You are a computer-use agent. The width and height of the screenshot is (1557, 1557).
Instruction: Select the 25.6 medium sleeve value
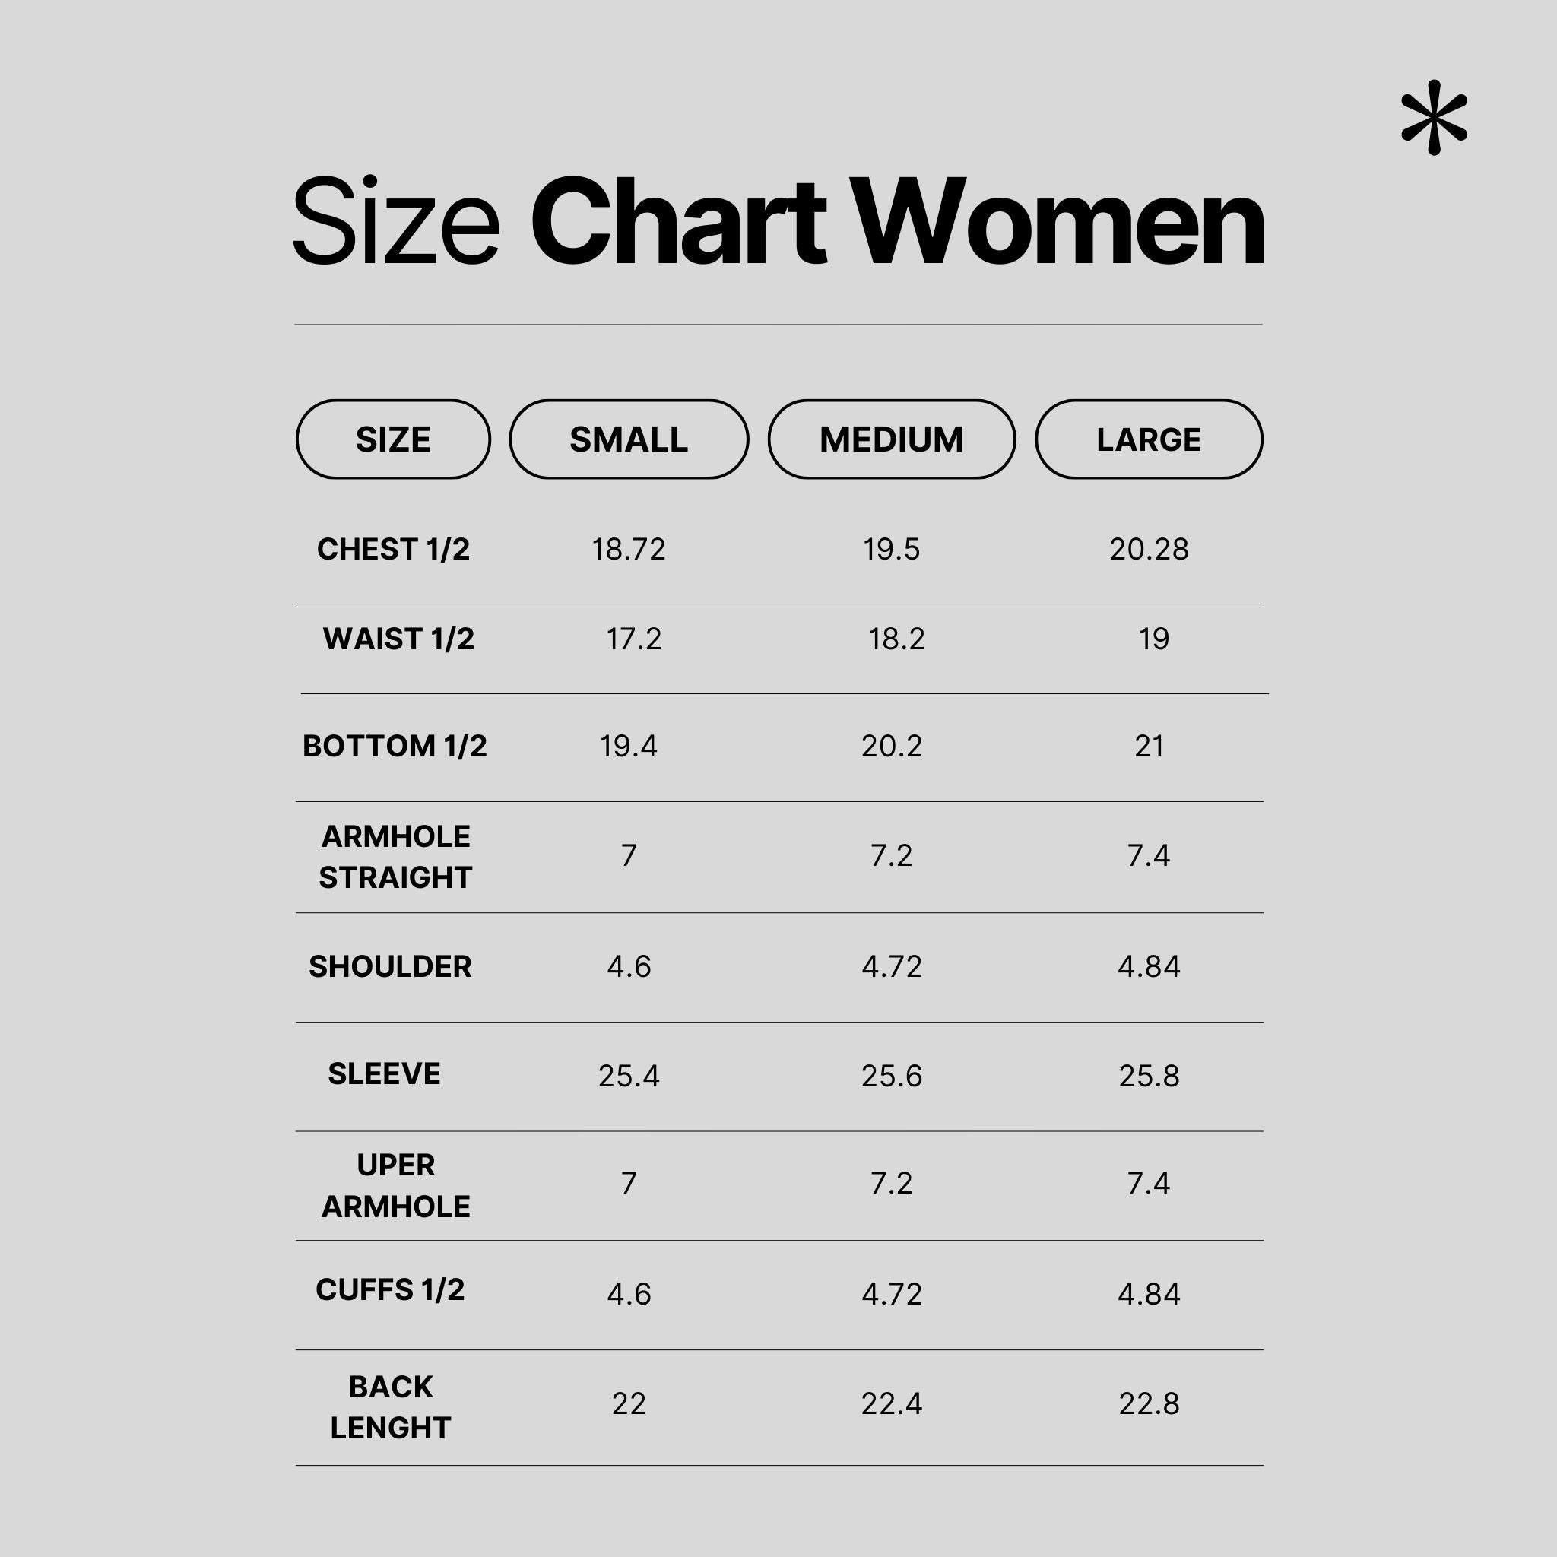(891, 1076)
